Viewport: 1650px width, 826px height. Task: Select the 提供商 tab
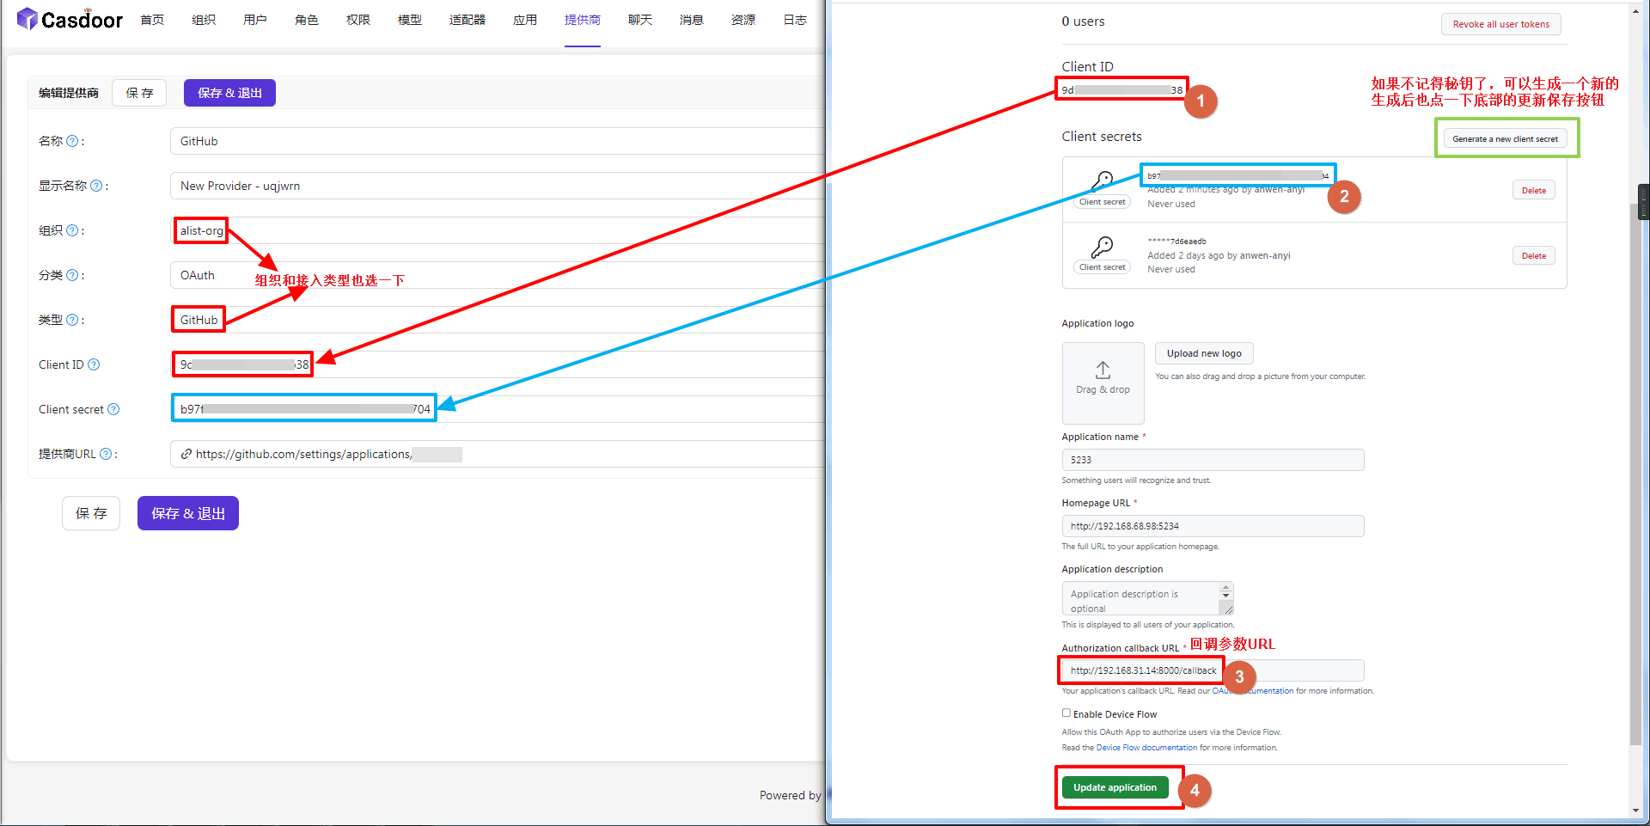[x=583, y=20]
